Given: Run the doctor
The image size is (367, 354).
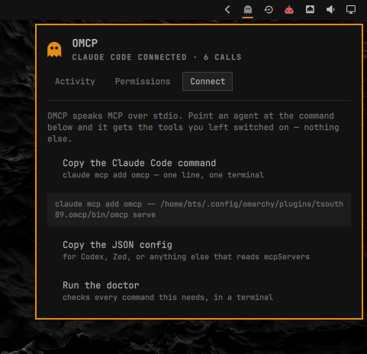Looking at the screenshot, I should click(x=199, y=291).
